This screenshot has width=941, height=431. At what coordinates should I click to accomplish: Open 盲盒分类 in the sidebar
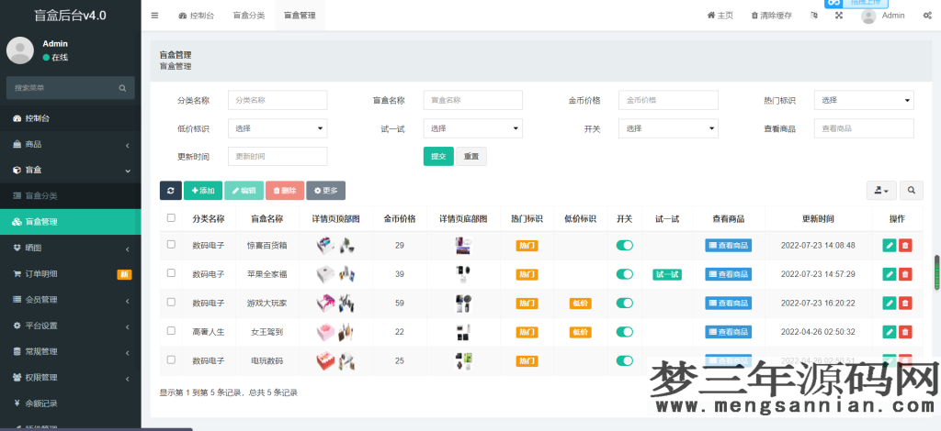point(70,195)
